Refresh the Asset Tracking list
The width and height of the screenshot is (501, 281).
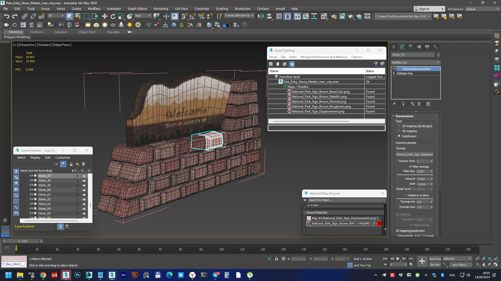(x=271, y=64)
